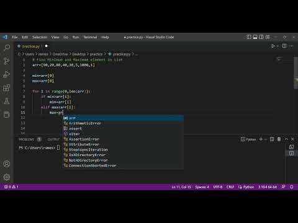Expand Users breadcrumb segment

pos(30,54)
